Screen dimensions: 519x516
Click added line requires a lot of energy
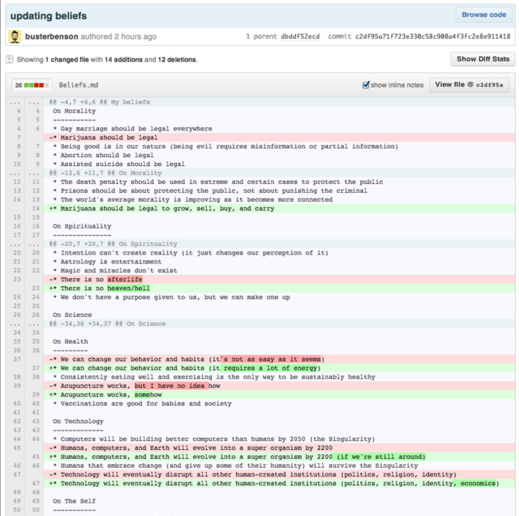(279, 368)
